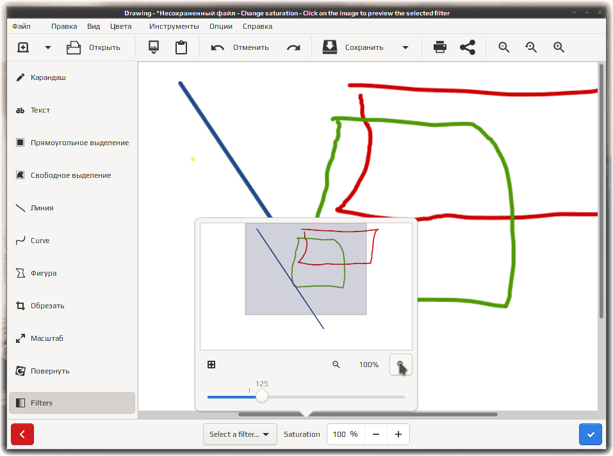This screenshot has height=456, width=613.
Task: Click the red back arrow button
Action: (22, 434)
